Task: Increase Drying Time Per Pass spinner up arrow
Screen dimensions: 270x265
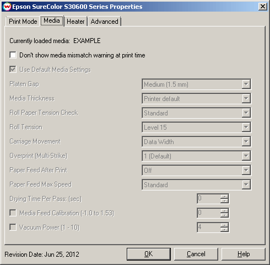Action: click(224, 197)
